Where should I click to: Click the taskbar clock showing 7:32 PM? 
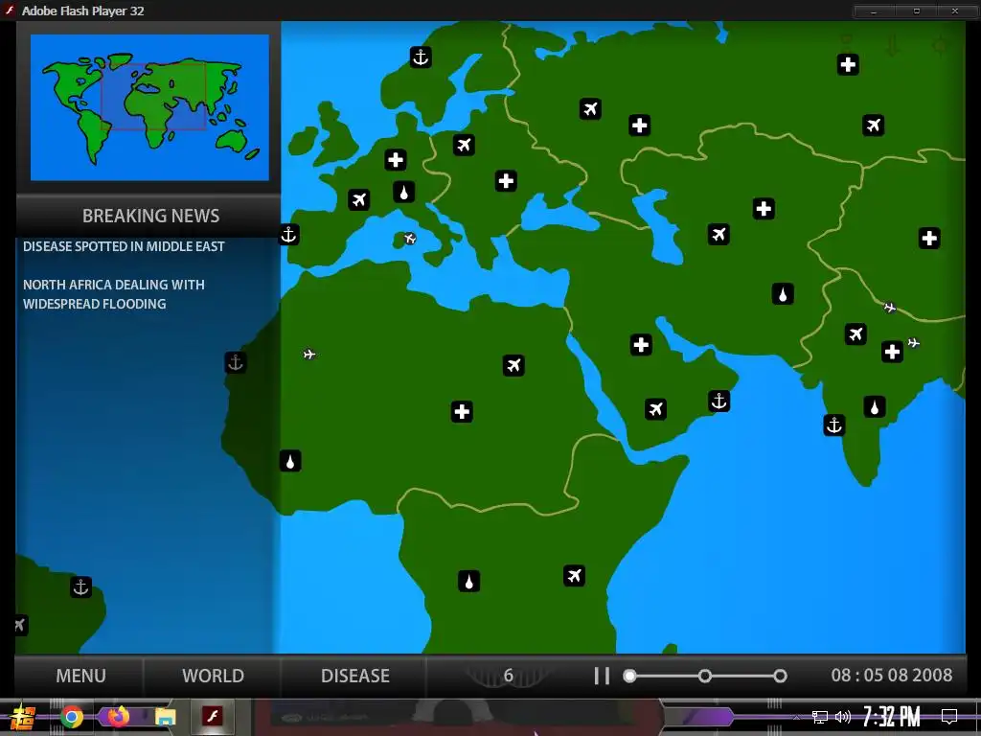coord(891,717)
